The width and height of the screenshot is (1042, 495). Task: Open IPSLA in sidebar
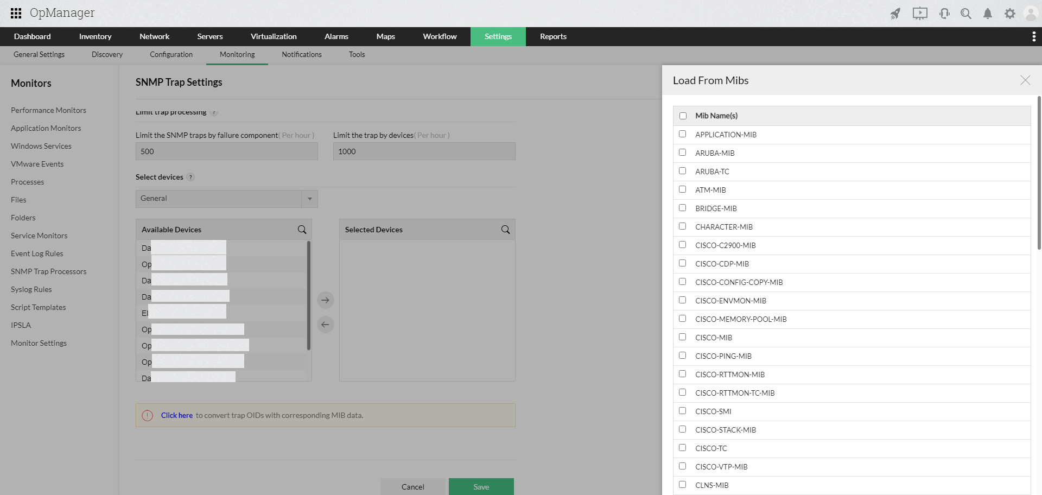coord(21,325)
